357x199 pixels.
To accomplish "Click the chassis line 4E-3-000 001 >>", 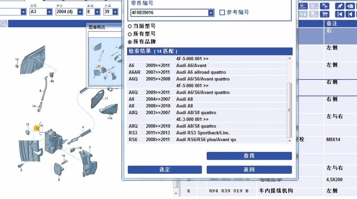I will (x=192, y=119).
